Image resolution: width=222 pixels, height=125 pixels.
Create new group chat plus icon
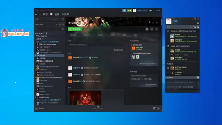[198, 77]
